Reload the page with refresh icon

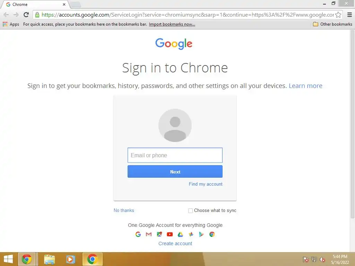26,15
